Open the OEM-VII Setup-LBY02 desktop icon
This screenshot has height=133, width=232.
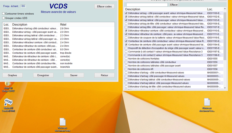[8, 87]
